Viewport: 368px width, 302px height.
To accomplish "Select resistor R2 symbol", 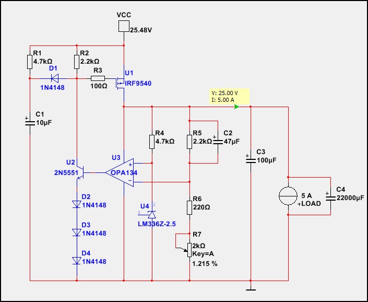I will point(77,62).
